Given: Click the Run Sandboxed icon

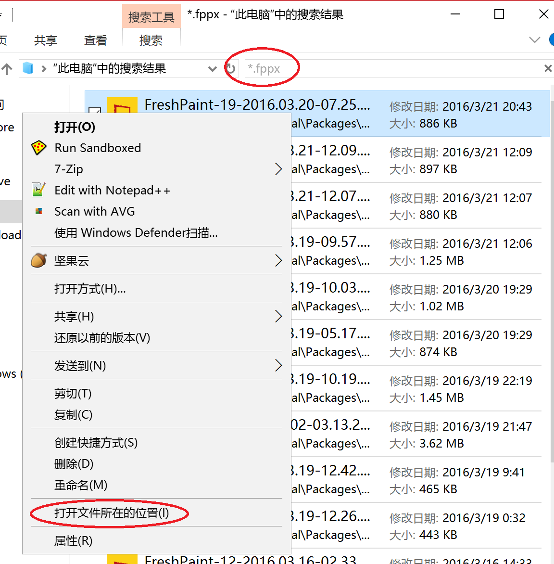Looking at the screenshot, I should [39, 148].
